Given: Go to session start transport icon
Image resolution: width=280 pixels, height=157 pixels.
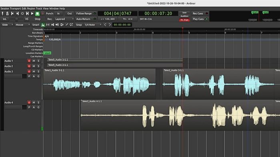Looking at the screenshot, I should click(12, 14).
